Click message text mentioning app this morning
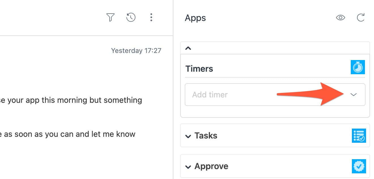The height and width of the screenshot is (179, 374). tap(71, 100)
